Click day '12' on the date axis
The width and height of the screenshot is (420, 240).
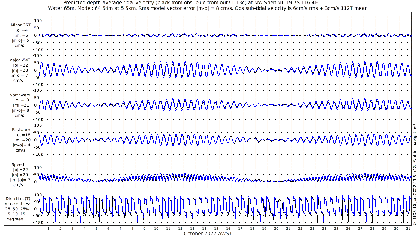click(180, 229)
